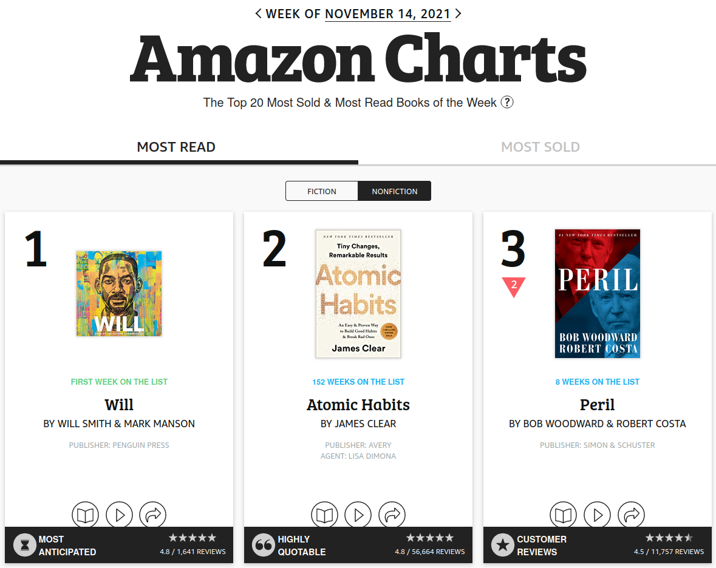Open the November 14, 2021 date link
Screen dimensions: 716x568
click(387, 13)
